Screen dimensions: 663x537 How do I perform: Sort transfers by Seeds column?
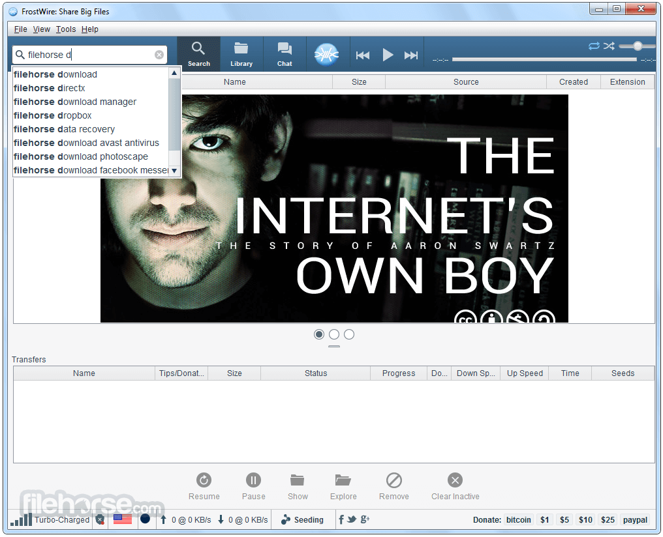coord(623,373)
